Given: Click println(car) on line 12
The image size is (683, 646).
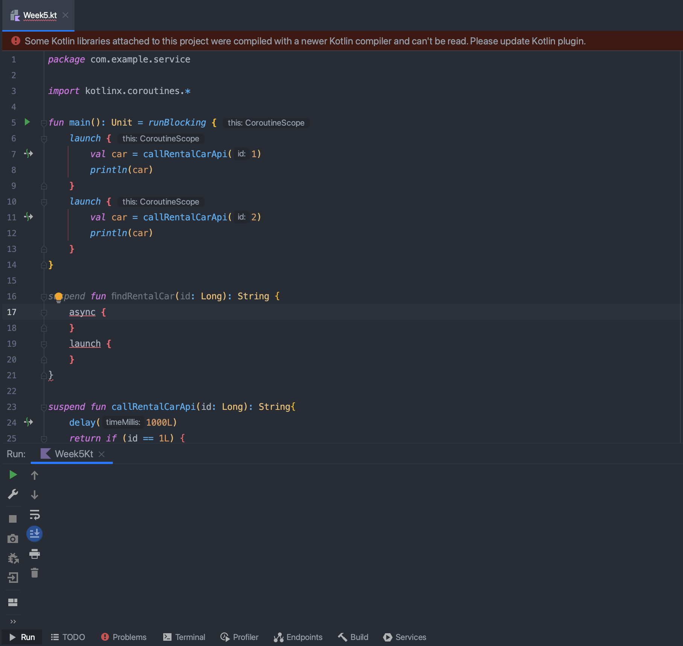Looking at the screenshot, I should tap(121, 233).
